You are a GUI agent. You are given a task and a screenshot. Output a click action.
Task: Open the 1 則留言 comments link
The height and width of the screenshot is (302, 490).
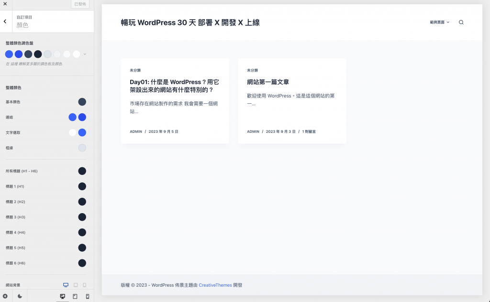(x=309, y=132)
